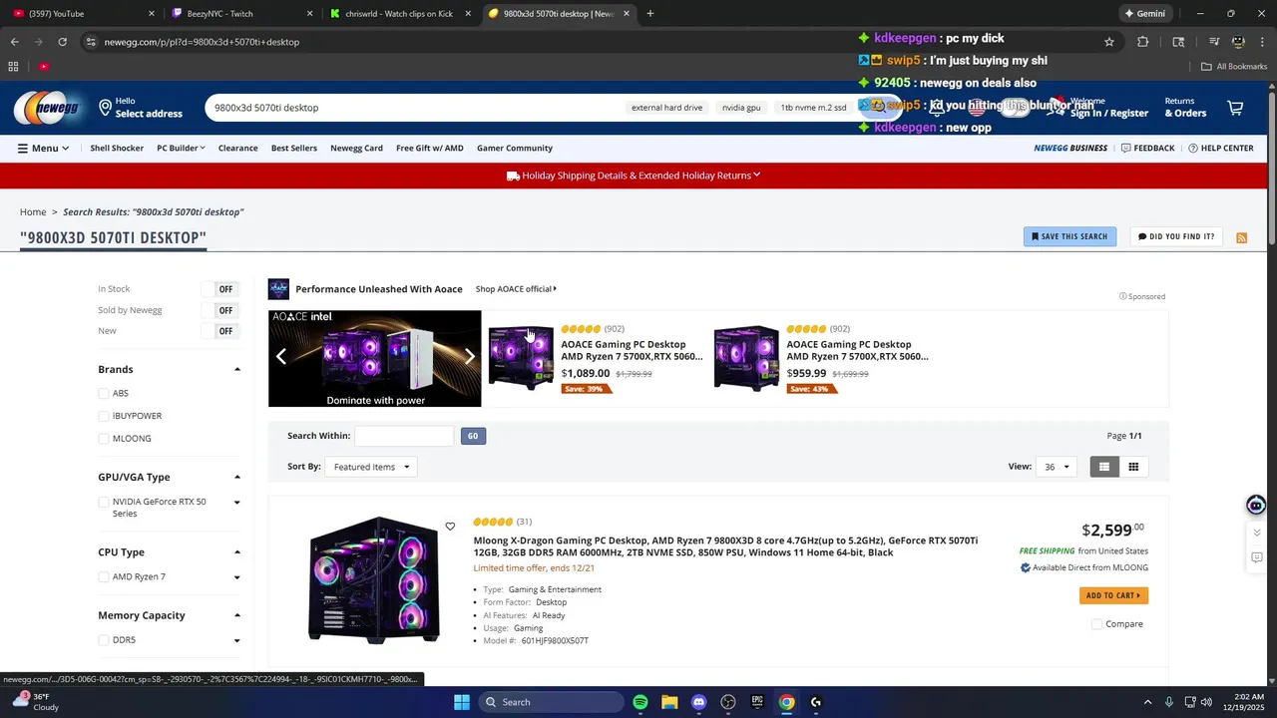
Task: Open Discord from the taskbar
Action: click(x=698, y=702)
